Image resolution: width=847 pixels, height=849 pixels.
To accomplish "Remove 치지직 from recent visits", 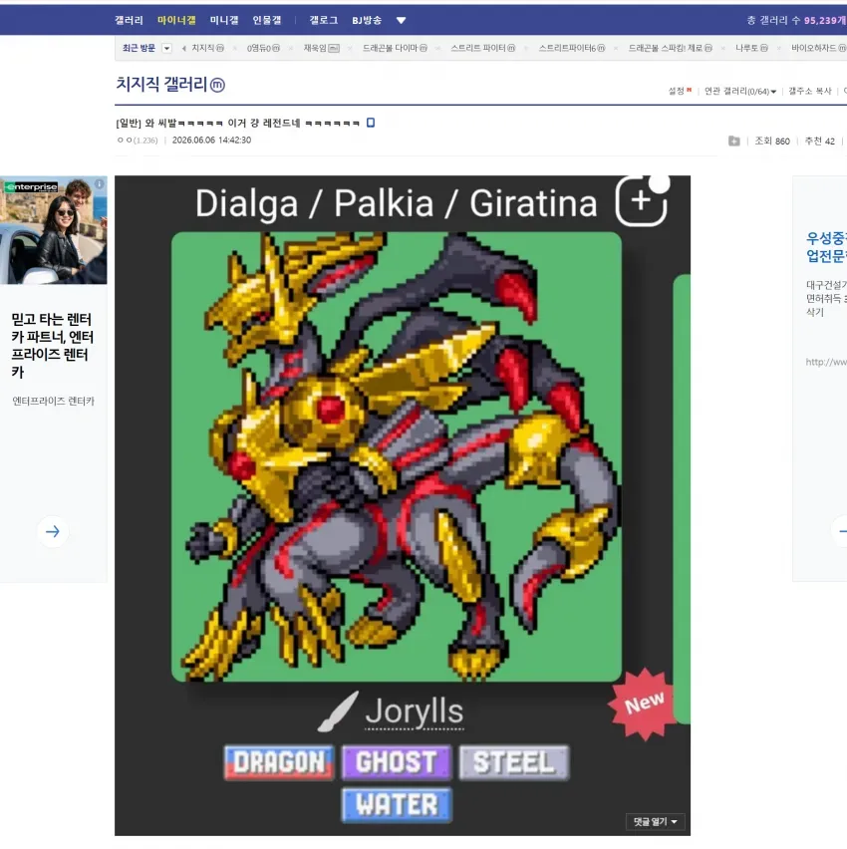I will click(x=234, y=48).
